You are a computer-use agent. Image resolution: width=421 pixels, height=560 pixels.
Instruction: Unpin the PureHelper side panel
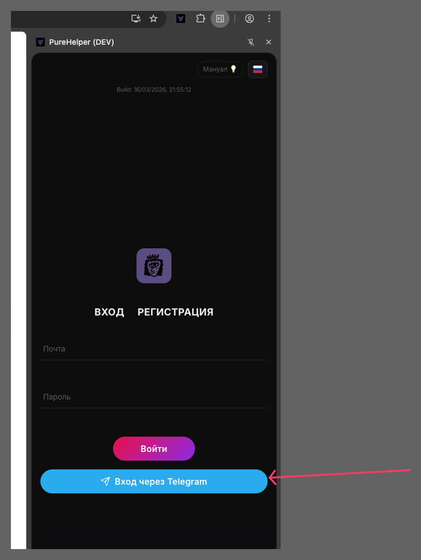click(x=251, y=42)
